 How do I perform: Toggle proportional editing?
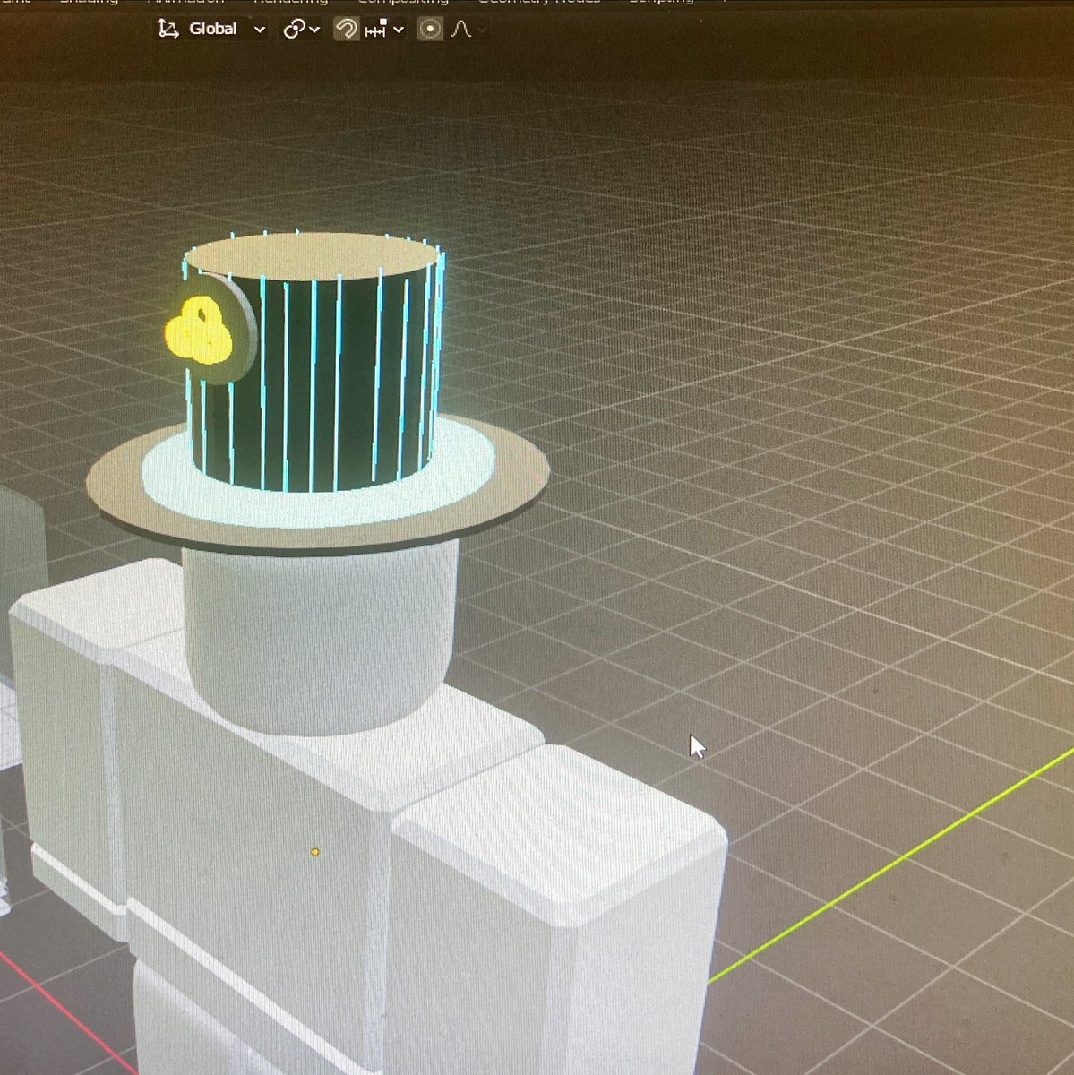[x=431, y=29]
